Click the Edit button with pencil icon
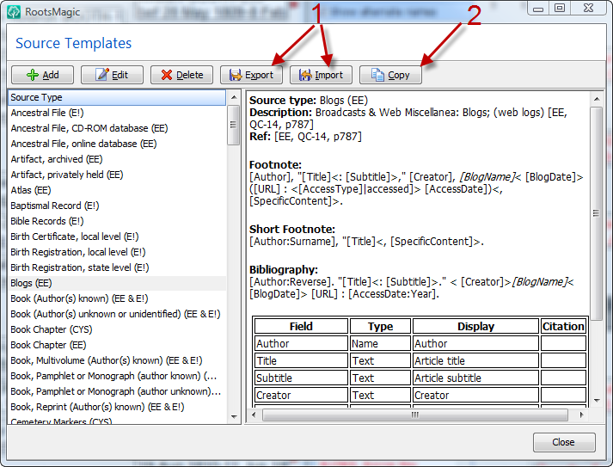The height and width of the screenshot is (467, 613). (x=112, y=75)
